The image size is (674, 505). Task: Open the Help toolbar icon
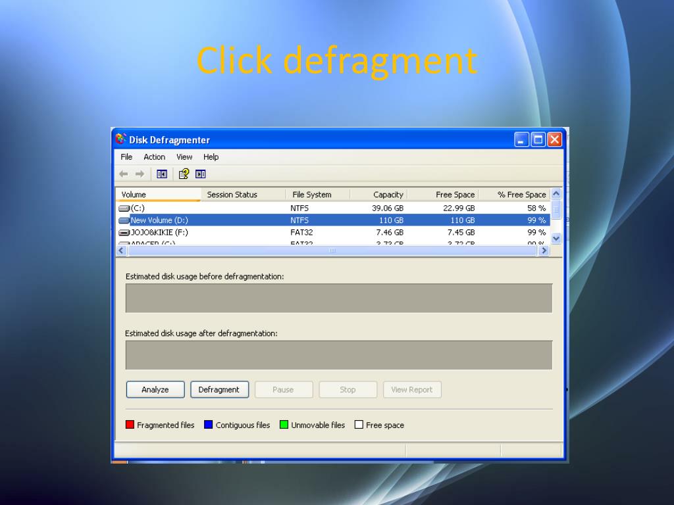pyautogui.click(x=184, y=174)
